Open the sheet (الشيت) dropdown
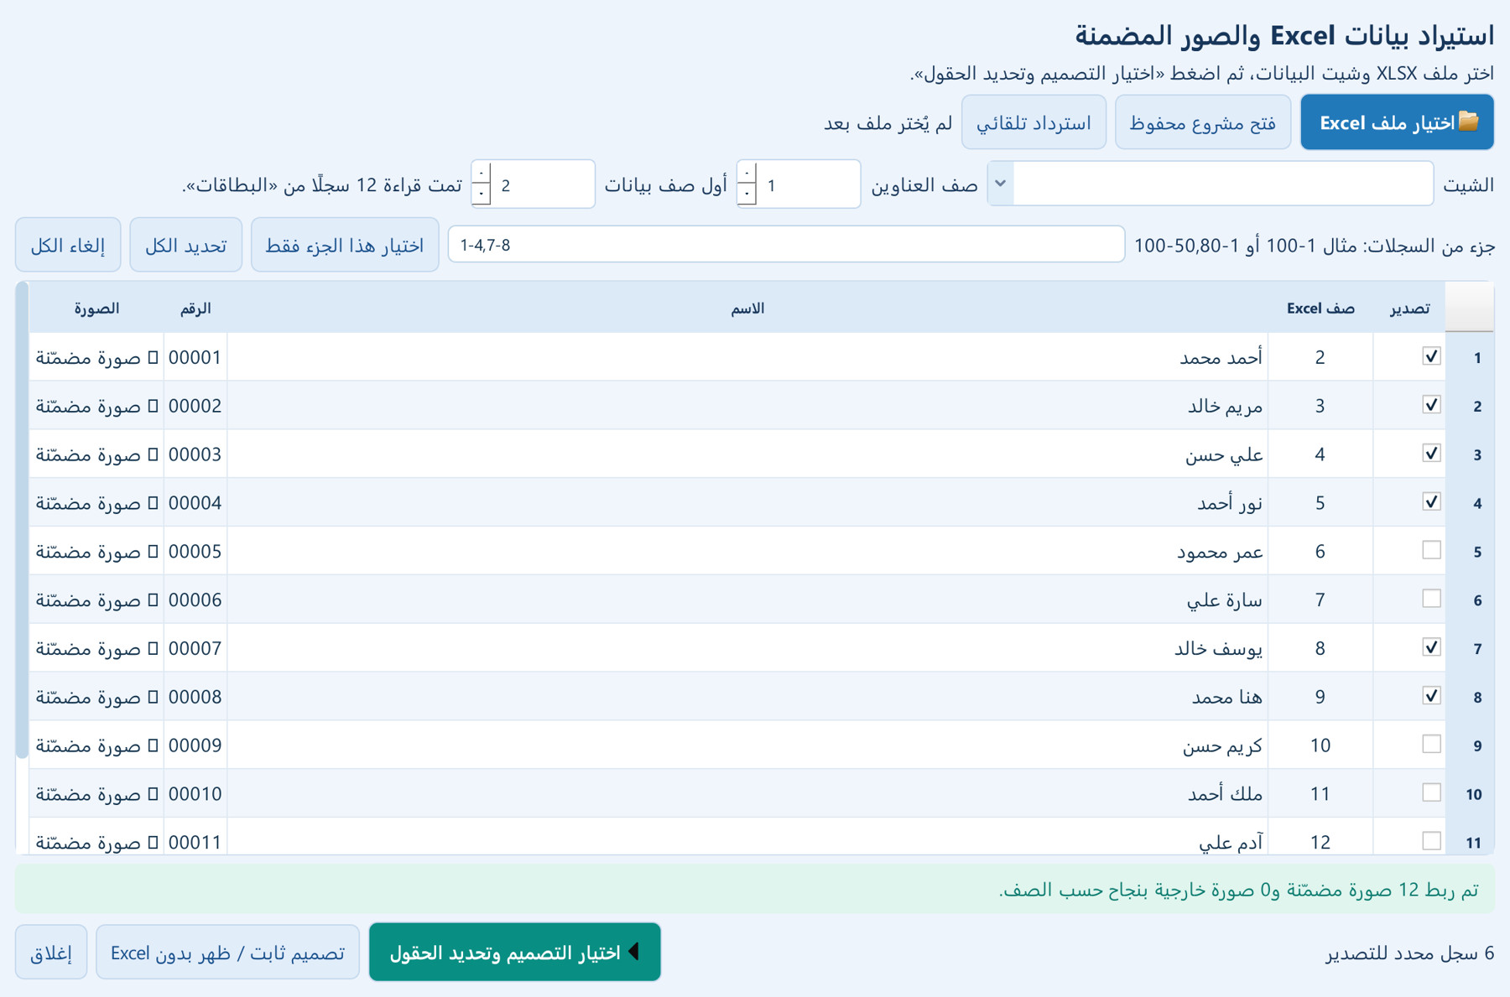 pos(1000,184)
